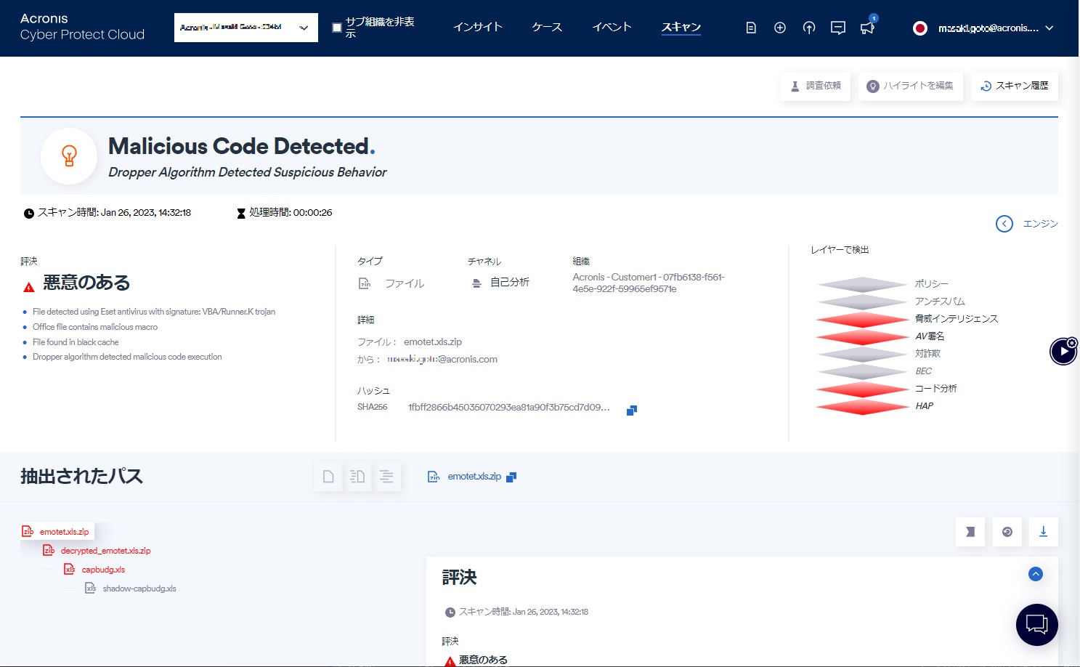Download the scanned file
The height and width of the screenshot is (667, 1080).
1043,532
